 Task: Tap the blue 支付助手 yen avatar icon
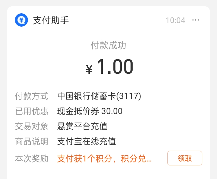21,20
